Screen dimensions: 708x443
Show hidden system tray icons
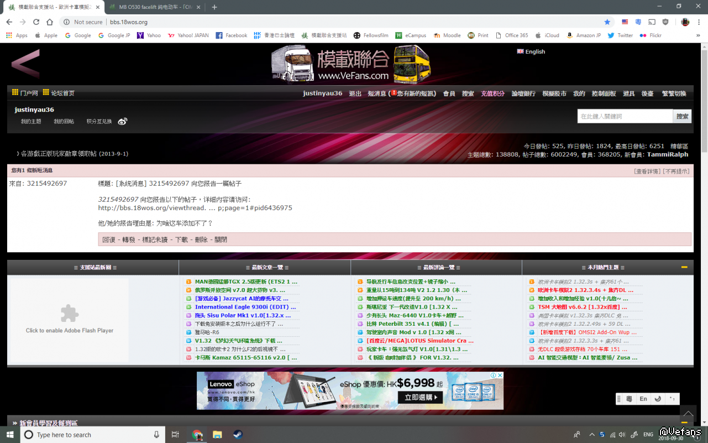click(592, 435)
